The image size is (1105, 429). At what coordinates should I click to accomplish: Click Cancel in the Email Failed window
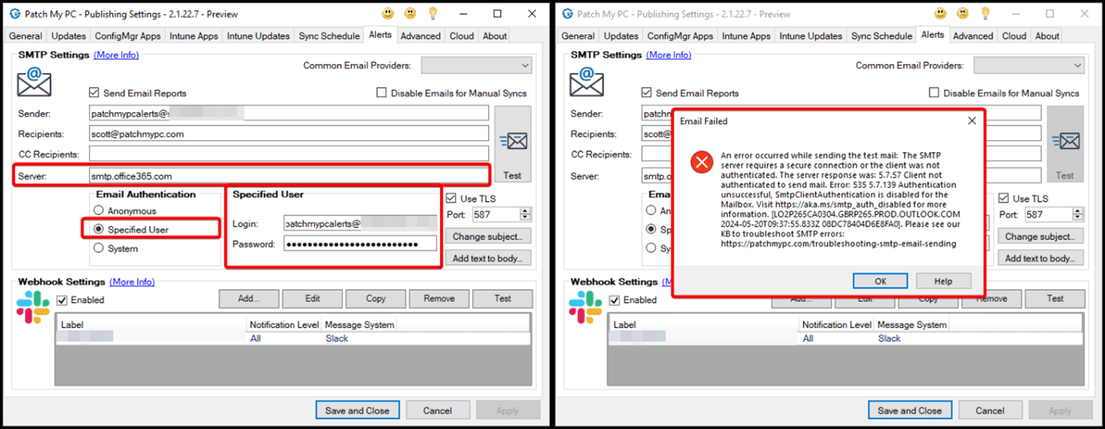coord(990,411)
